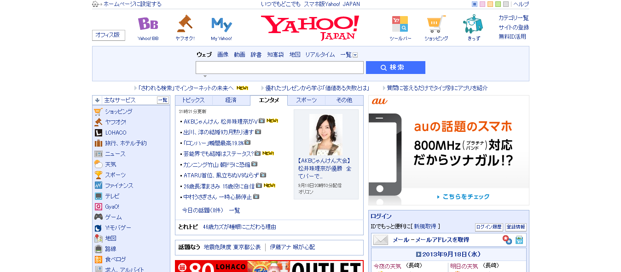Click the 天気 weather icon
This screenshot has width=621, height=272.
point(98,164)
